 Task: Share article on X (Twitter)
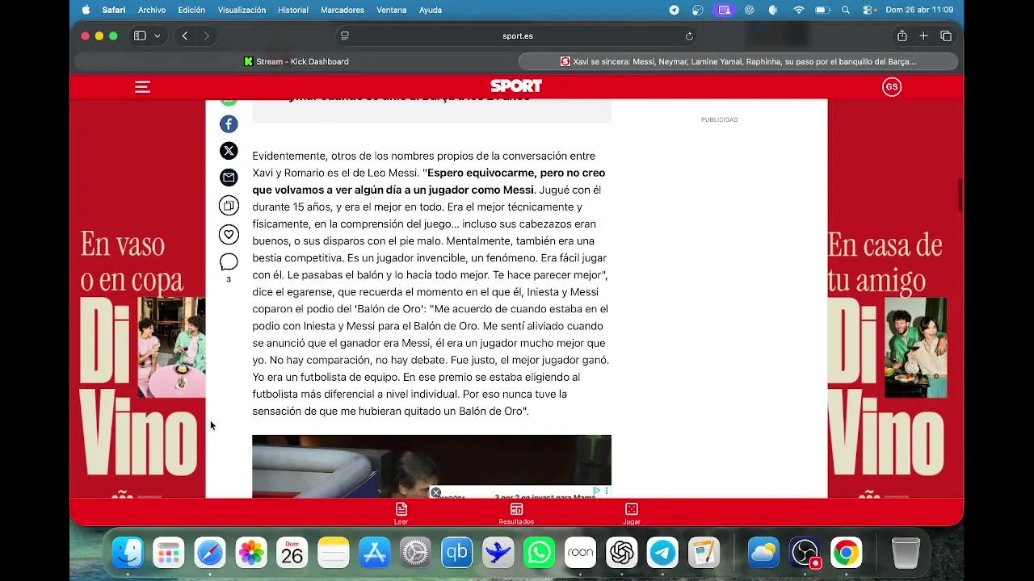tap(229, 151)
